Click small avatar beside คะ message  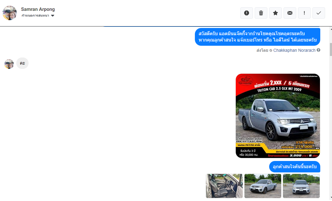9,64
